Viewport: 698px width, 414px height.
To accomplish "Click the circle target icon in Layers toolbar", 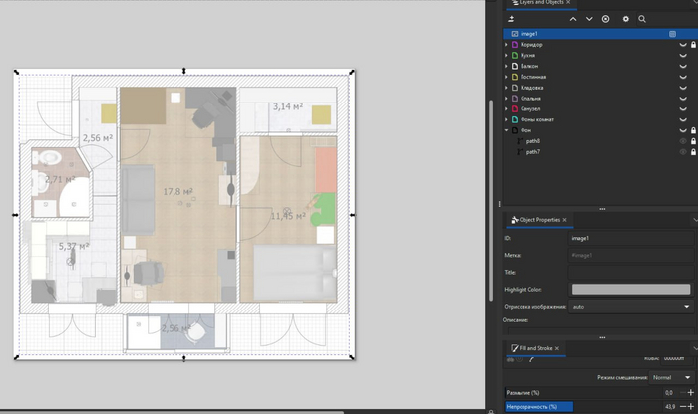I will [x=605, y=19].
